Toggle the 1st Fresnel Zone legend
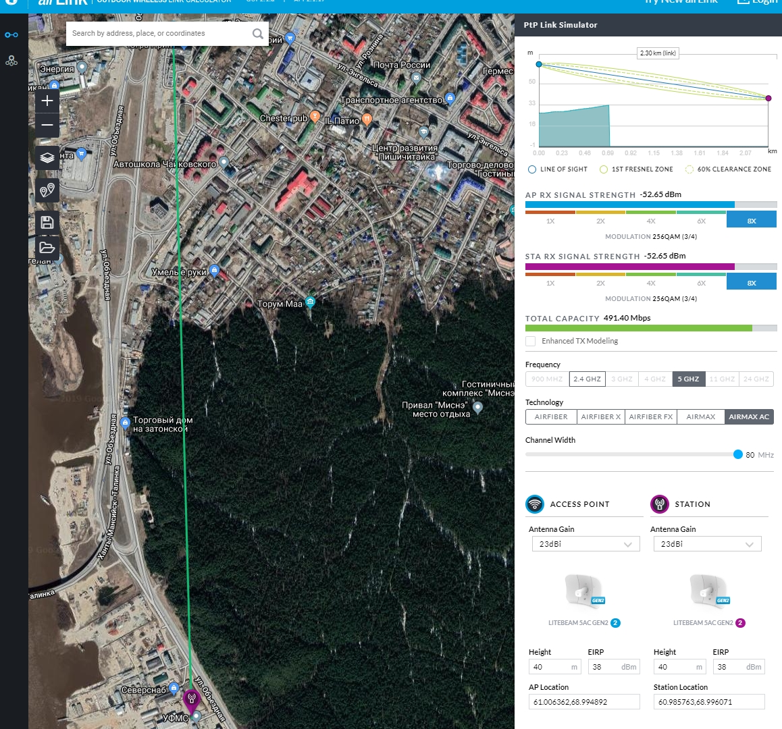782x729 pixels. point(636,169)
